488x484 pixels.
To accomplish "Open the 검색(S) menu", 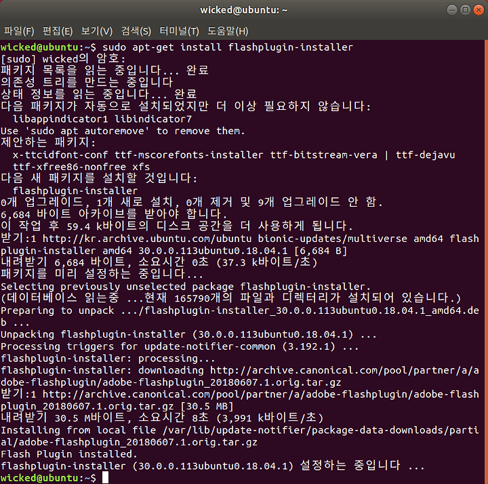I will pyautogui.click(x=136, y=31).
